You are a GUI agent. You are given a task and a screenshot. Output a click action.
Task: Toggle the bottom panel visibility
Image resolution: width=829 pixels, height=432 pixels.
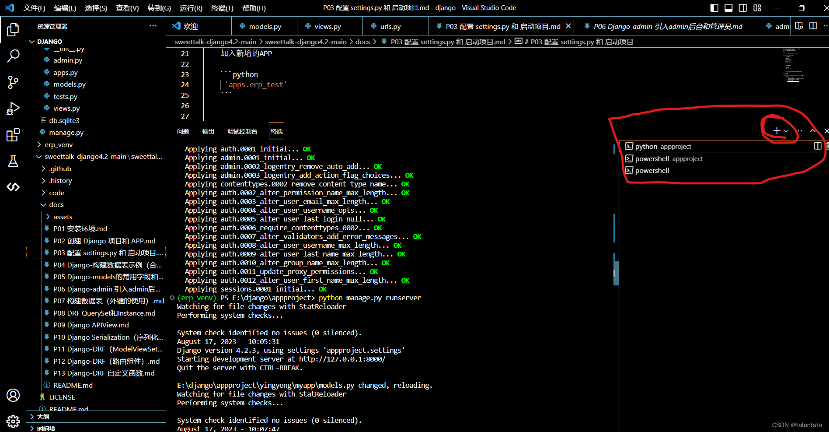click(728, 7)
